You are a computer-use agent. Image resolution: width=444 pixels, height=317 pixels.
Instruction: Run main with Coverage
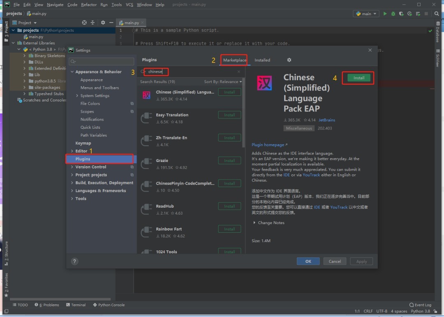tap(401, 14)
